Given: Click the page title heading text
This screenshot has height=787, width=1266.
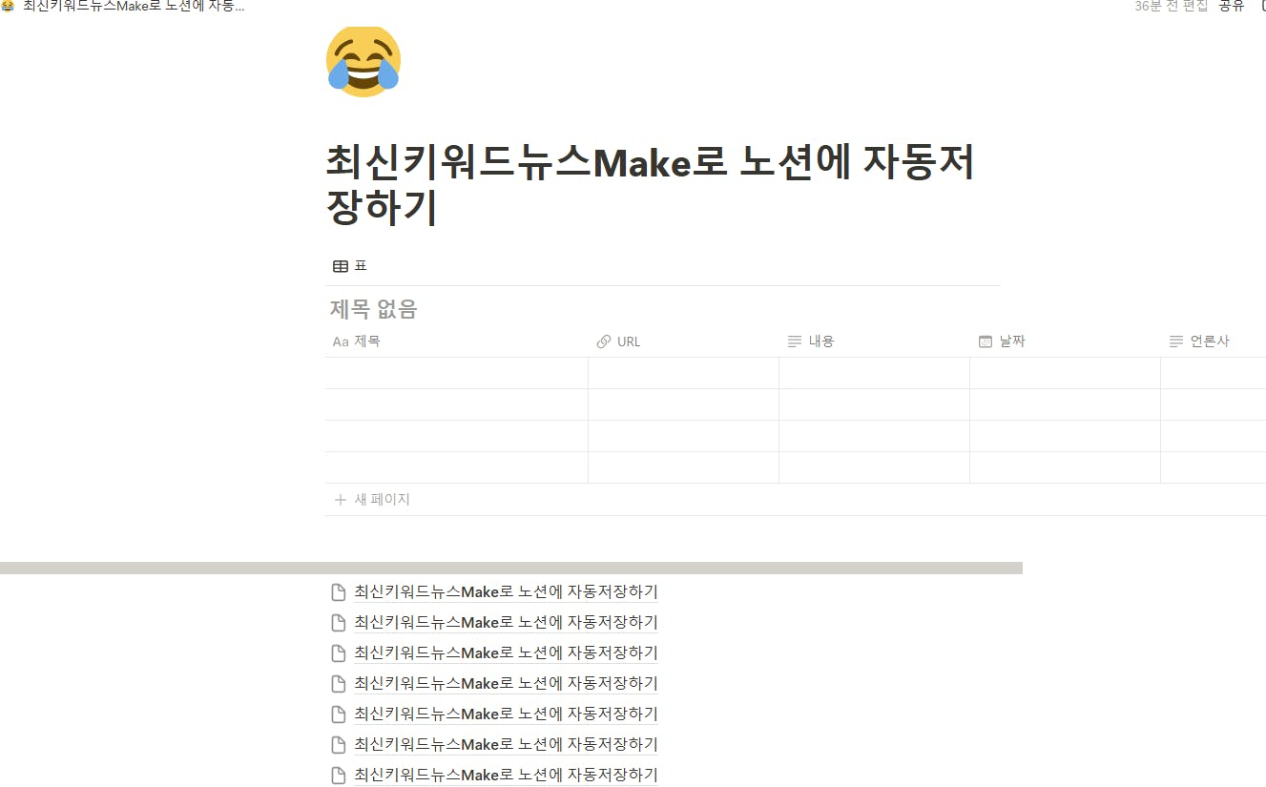Looking at the screenshot, I should point(650,184).
